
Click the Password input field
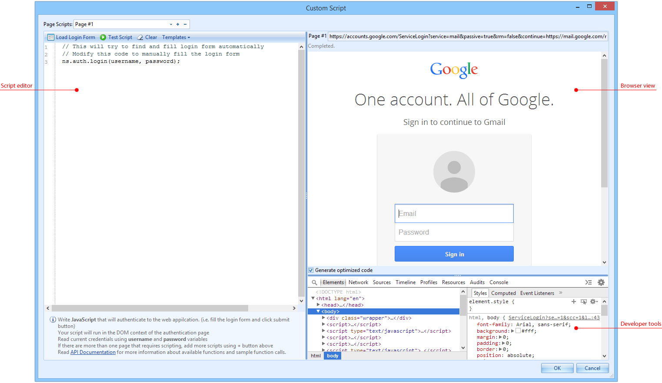(x=454, y=232)
